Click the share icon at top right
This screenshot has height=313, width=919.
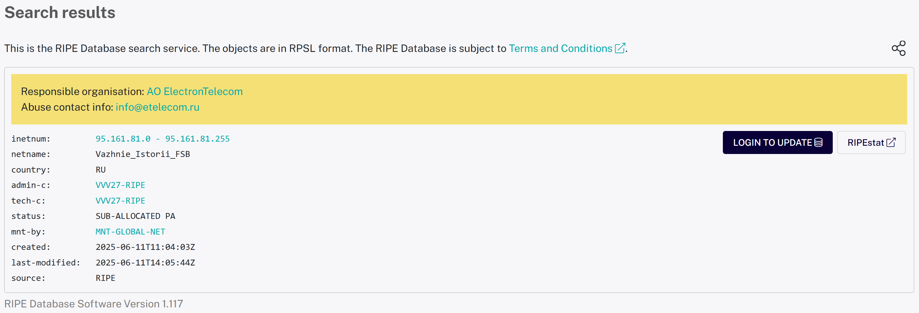[898, 48]
